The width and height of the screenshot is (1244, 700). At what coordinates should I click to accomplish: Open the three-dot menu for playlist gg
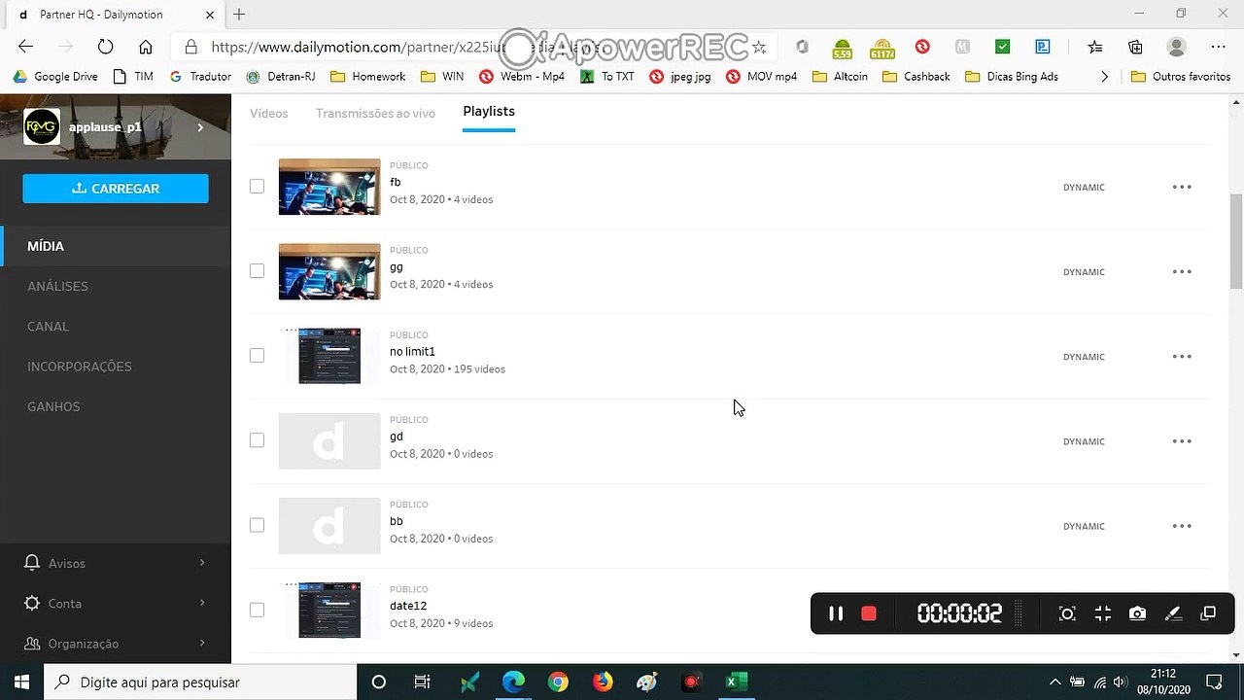pyautogui.click(x=1182, y=271)
